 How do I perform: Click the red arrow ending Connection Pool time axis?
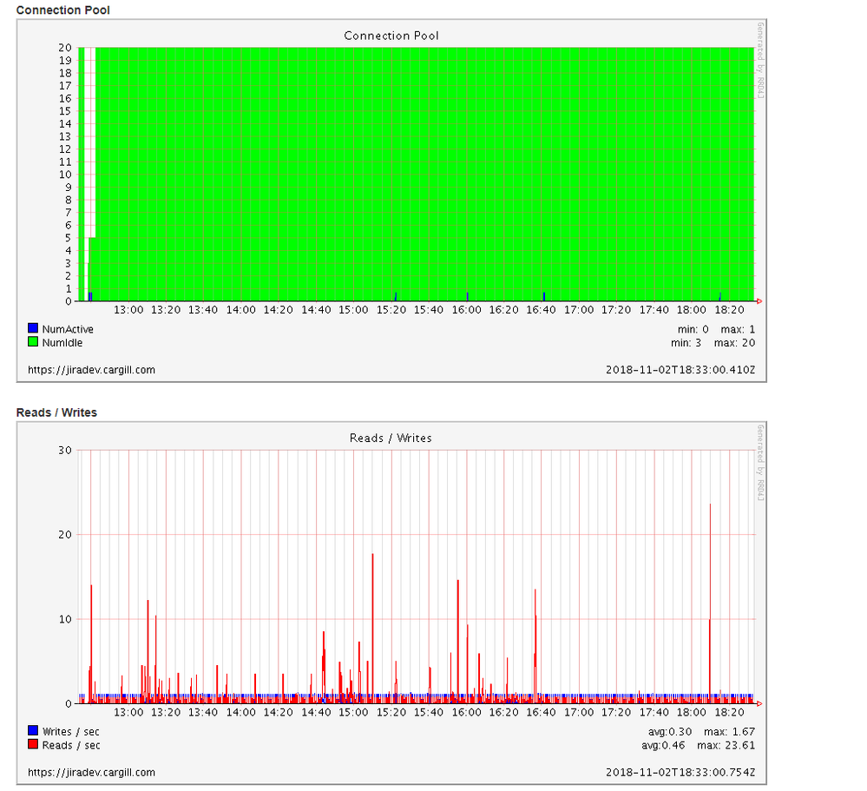[x=759, y=301]
